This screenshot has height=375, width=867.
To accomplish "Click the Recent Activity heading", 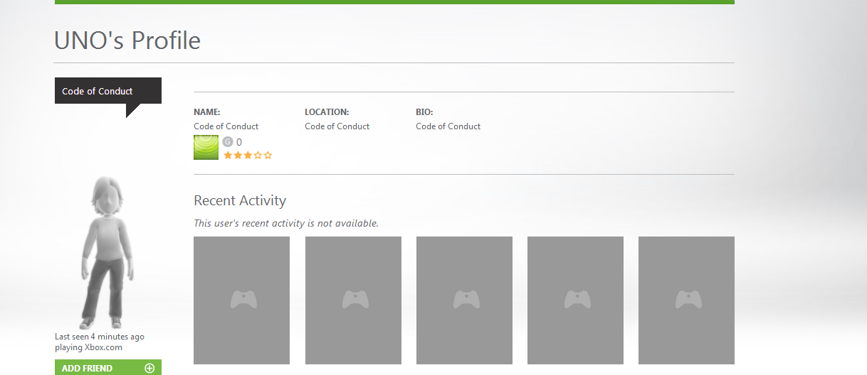I will (x=240, y=200).
